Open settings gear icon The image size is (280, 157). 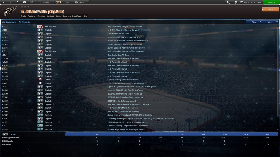click(x=236, y=2)
